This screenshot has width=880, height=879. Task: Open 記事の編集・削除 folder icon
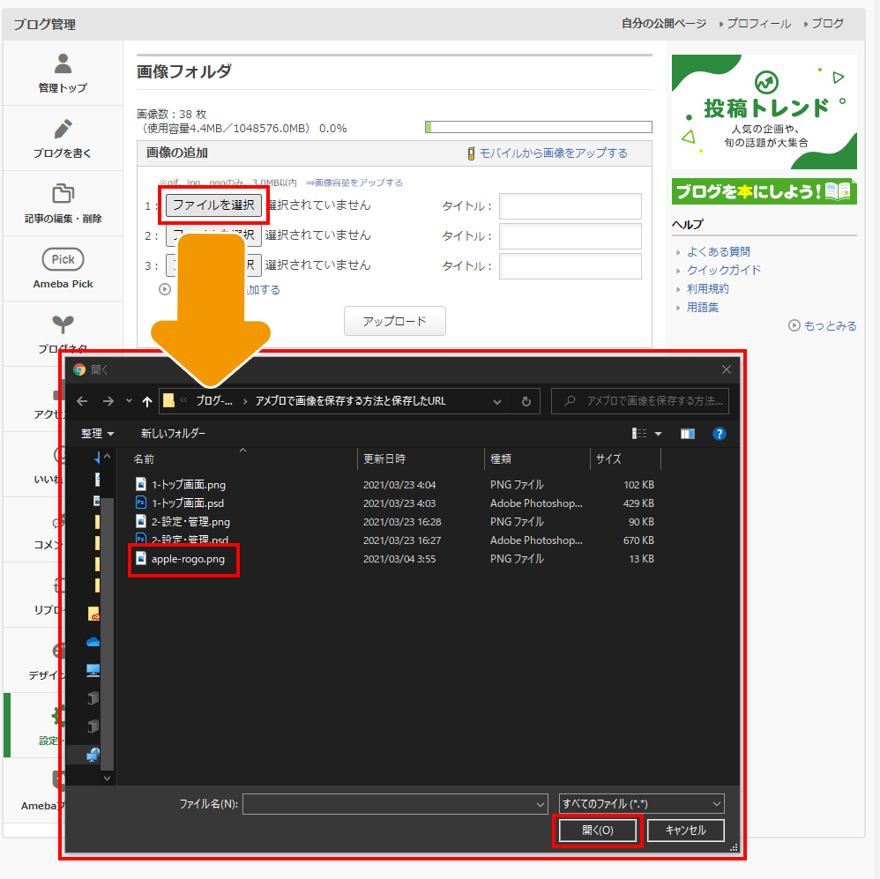pyautogui.click(x=63, y=193)
